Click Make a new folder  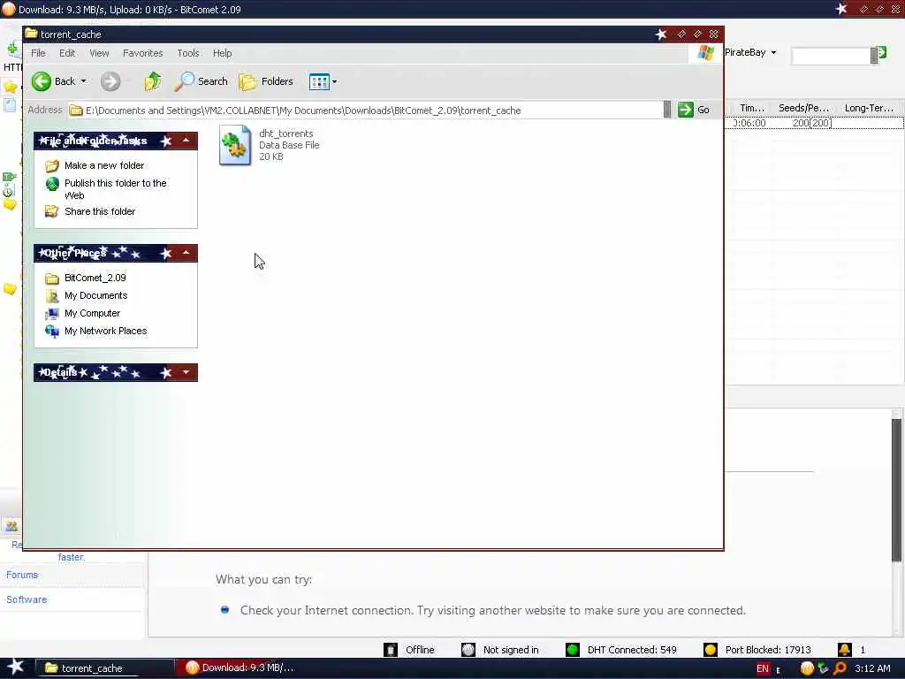click(x=104, y=165)
